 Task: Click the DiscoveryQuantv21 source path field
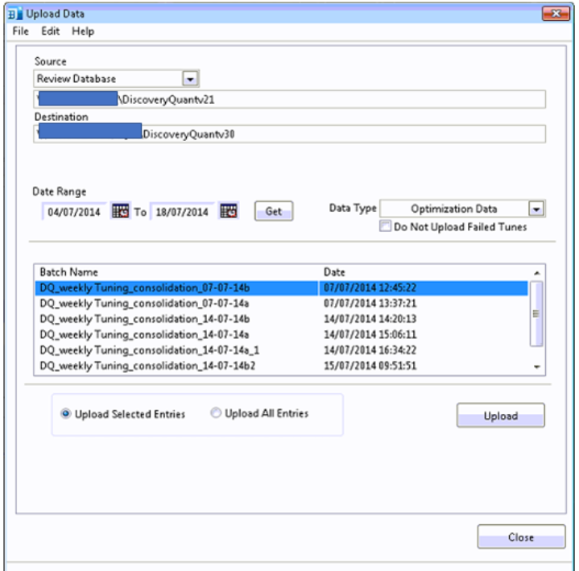click(x=290, y=99)
